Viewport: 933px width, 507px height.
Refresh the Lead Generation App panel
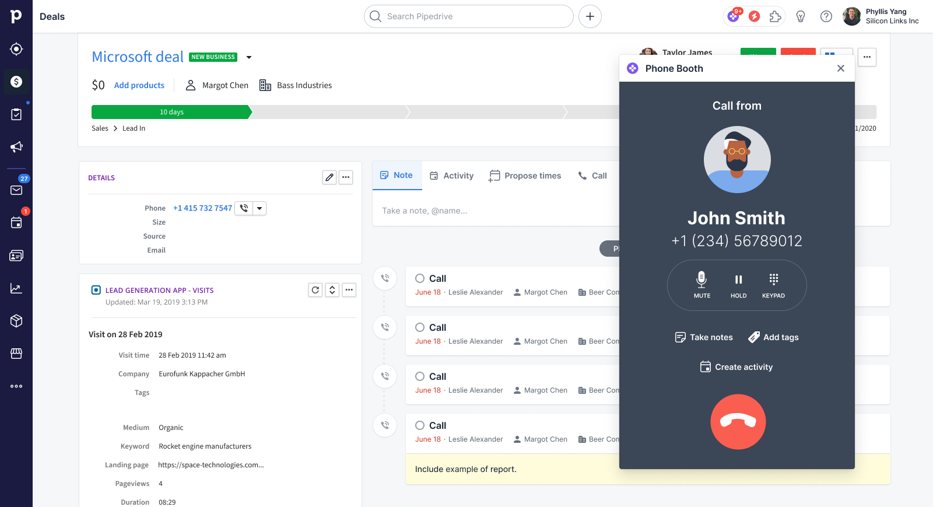[315, 290]
